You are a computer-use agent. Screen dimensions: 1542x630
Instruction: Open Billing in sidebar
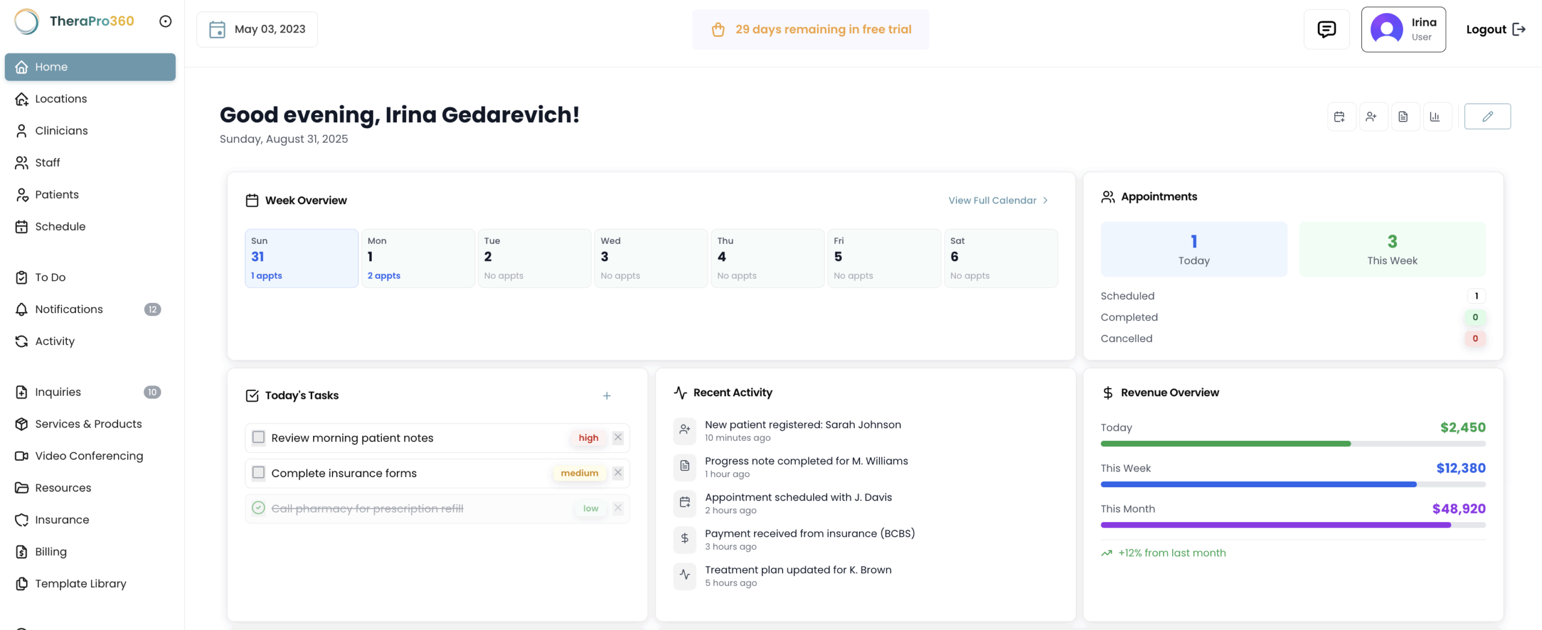[x=90, y=552]
